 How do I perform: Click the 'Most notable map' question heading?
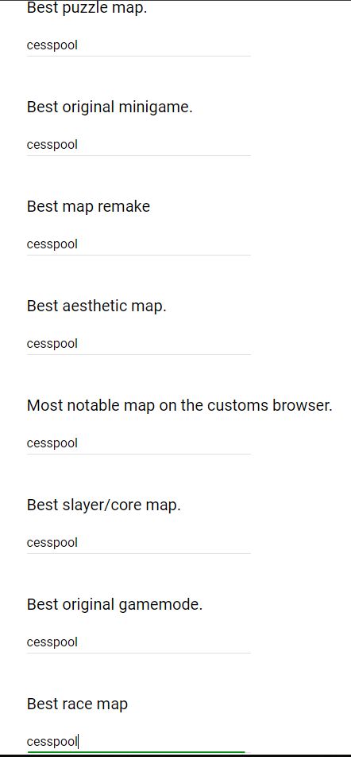click(179, 405)
